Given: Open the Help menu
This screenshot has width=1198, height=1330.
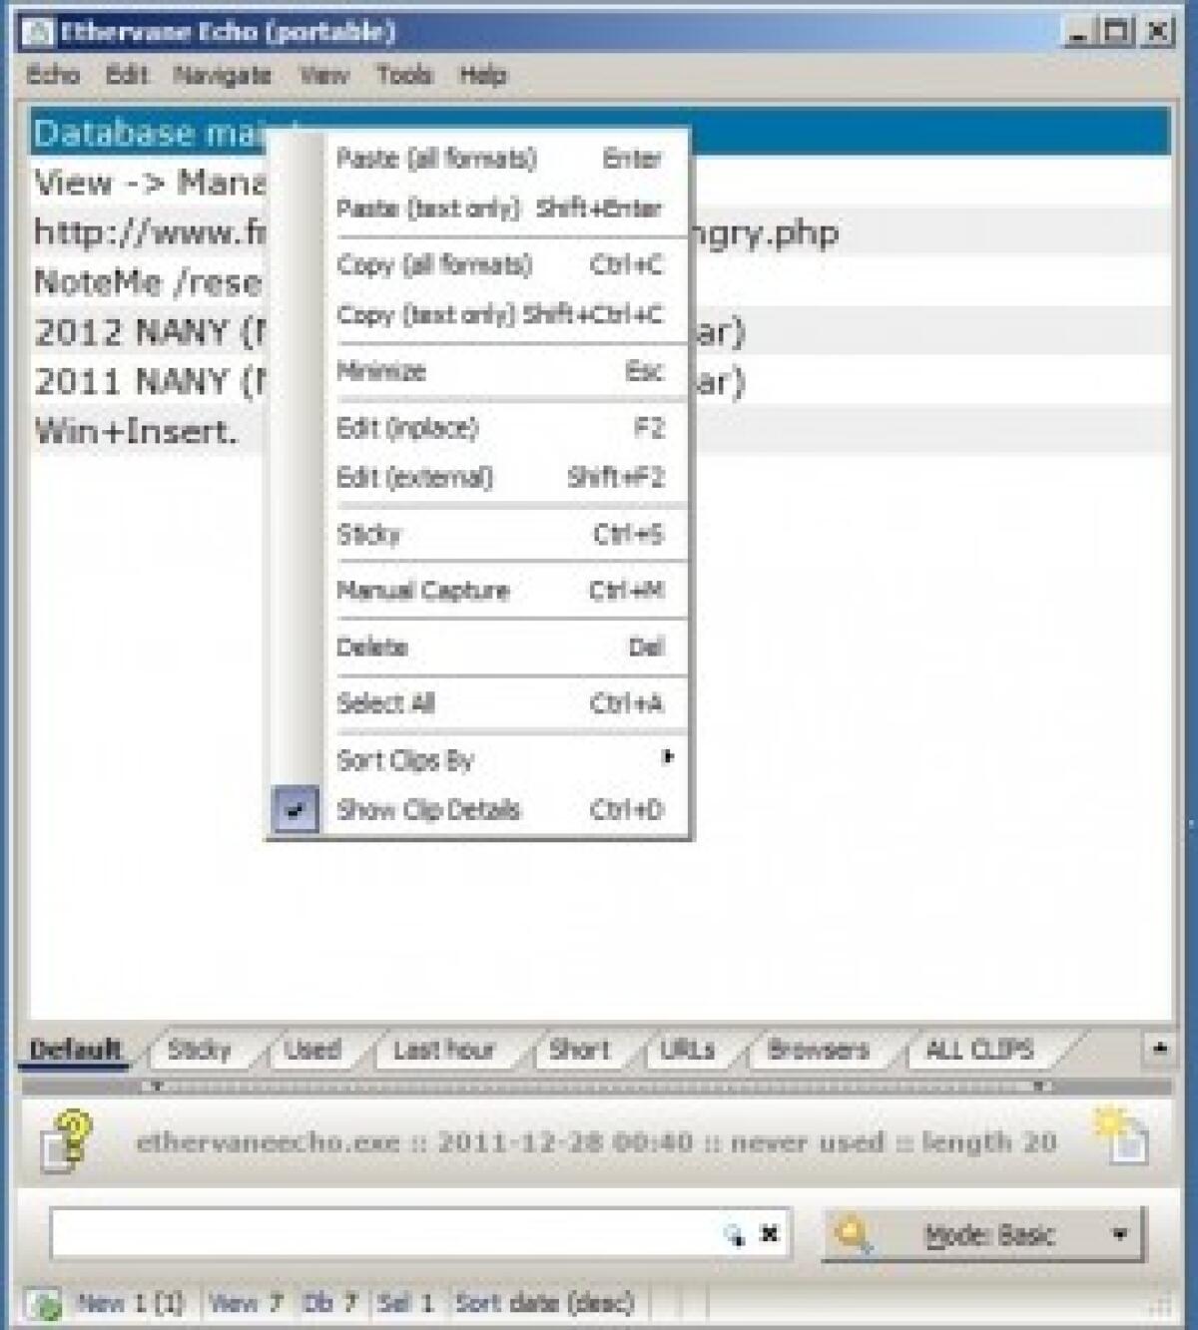Looking at the screenshot, I should pos(483,75).
